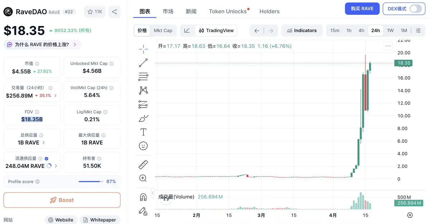Screen dimensions: 430x224
Task: Select the brush drawing tool
Action: pyautogui.click(x=143, y=118)
